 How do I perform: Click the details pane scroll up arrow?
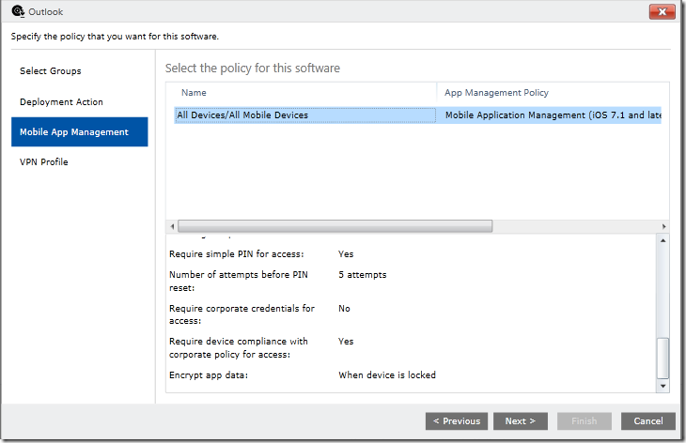click(x=663, y=240)
